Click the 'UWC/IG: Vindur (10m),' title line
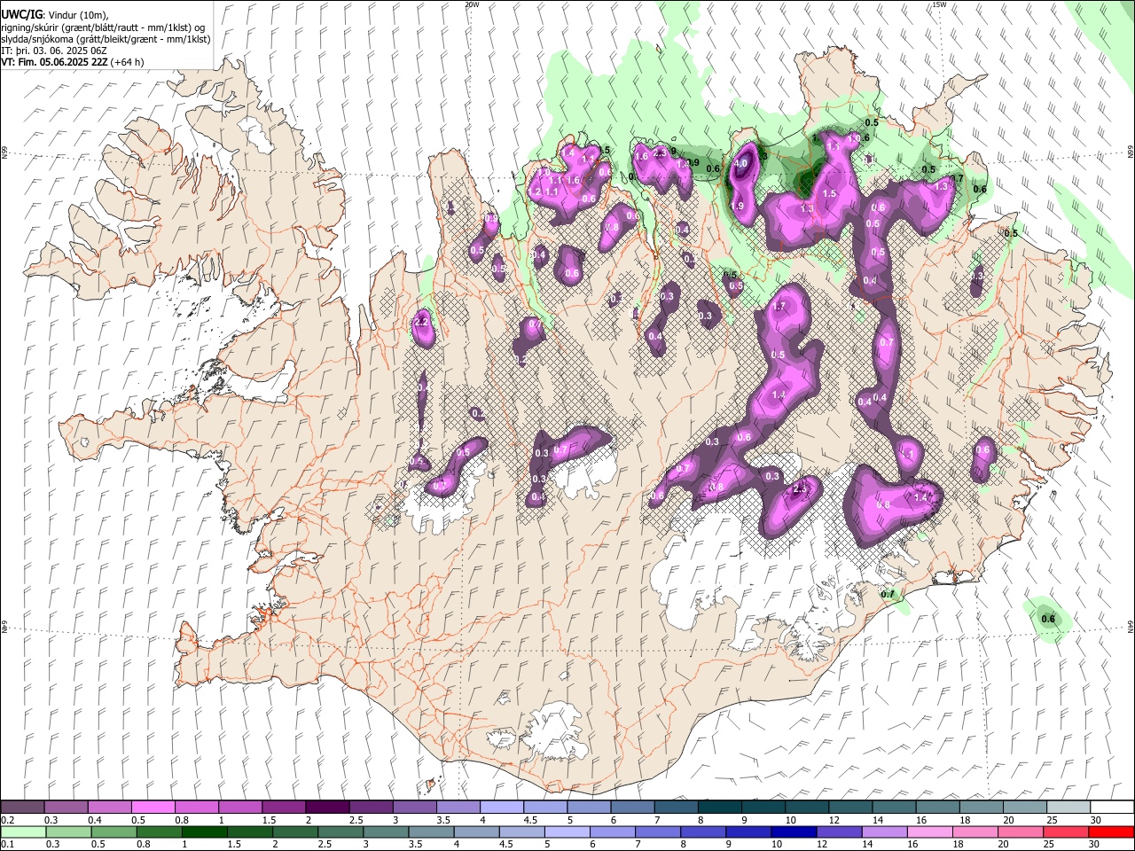The image size is (1135, 851). coord(55,15)
